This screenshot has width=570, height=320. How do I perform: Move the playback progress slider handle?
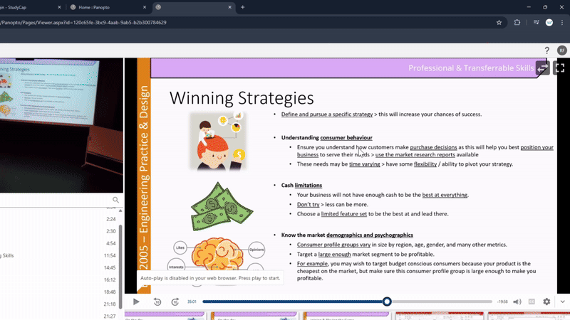pos(387,302)
